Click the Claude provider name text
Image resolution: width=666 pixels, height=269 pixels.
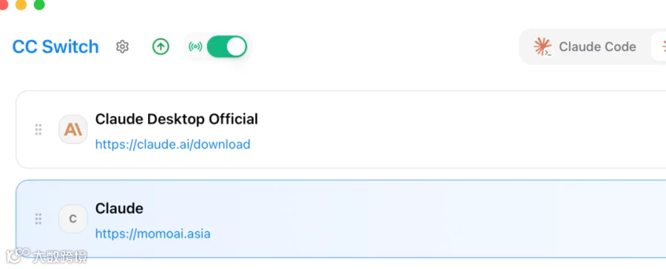pos(119,208)
